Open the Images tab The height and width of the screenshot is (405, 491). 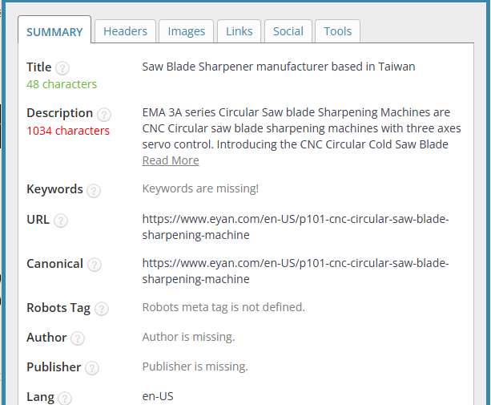tap(187, 31)
